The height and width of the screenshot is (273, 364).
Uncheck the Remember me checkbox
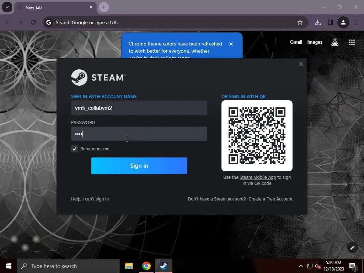75,149
